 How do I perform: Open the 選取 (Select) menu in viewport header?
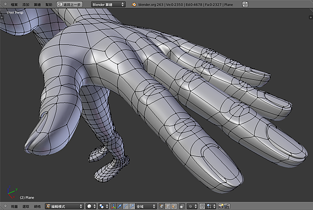(26, 206)
